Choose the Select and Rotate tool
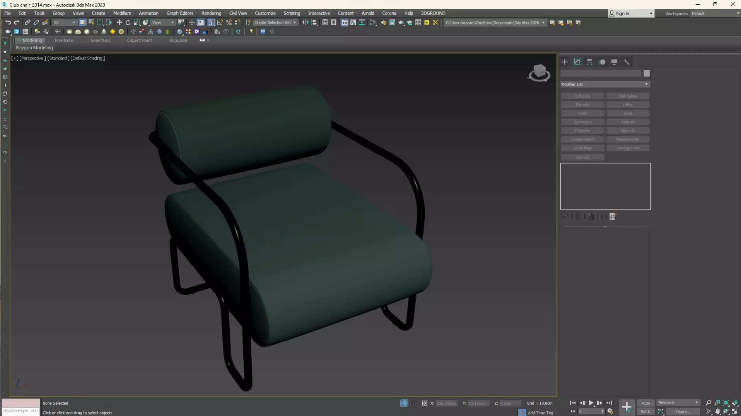This screenshot has width=741, height=416. coord(128,22)
